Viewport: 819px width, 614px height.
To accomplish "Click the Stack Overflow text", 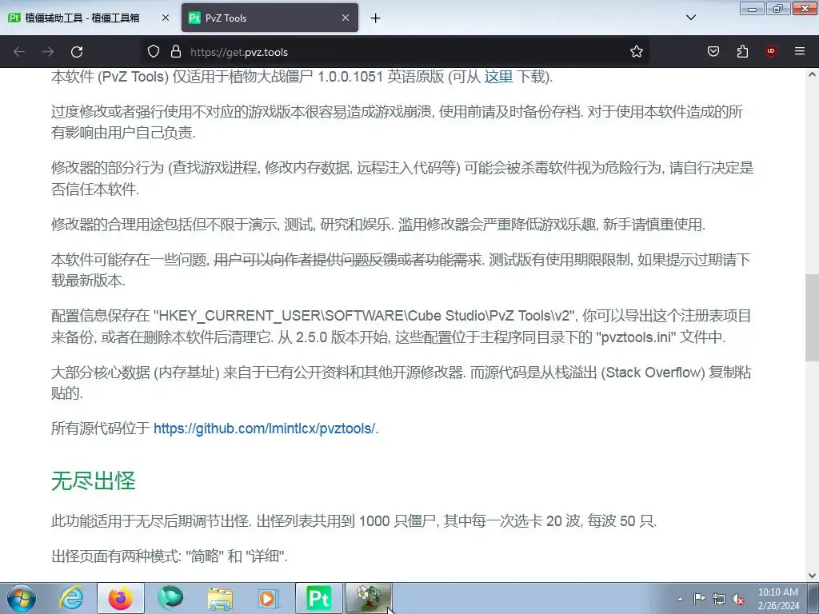I will pyautogui.click(x=653, y=373).
